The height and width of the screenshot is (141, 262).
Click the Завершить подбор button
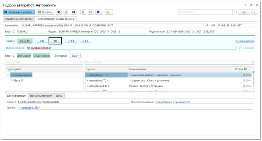[x=19, y=12]
